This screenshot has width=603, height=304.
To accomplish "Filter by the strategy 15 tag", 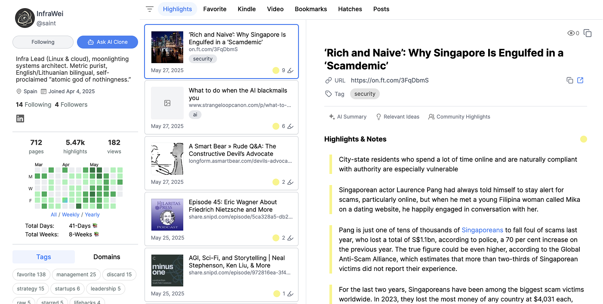I will point(31,289).
